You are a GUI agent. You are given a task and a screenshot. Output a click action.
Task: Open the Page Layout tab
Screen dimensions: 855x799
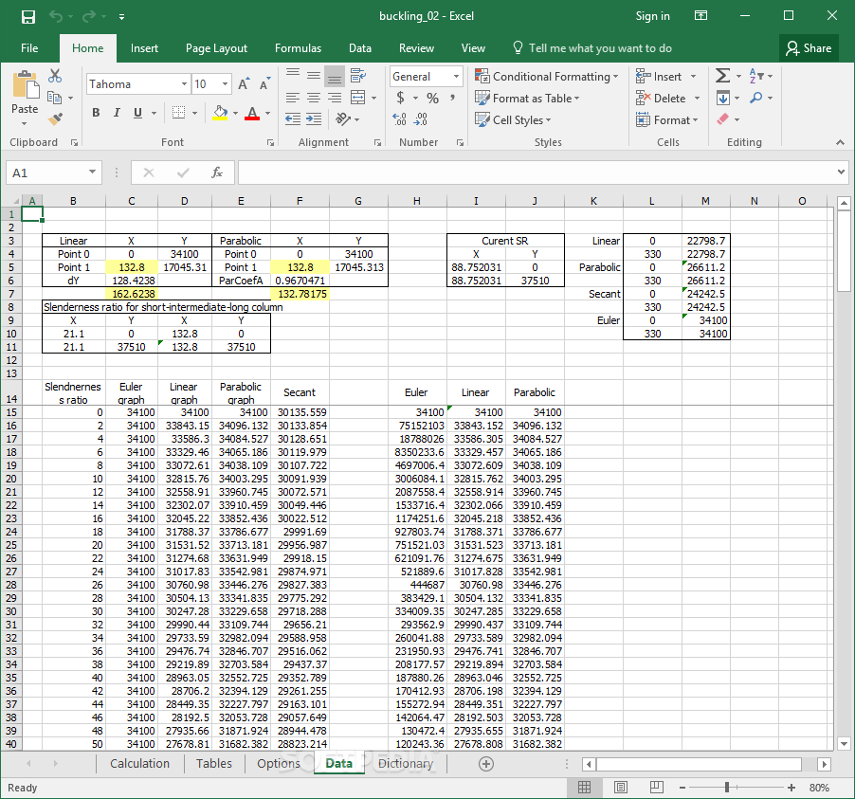click(x=216, y=48)
